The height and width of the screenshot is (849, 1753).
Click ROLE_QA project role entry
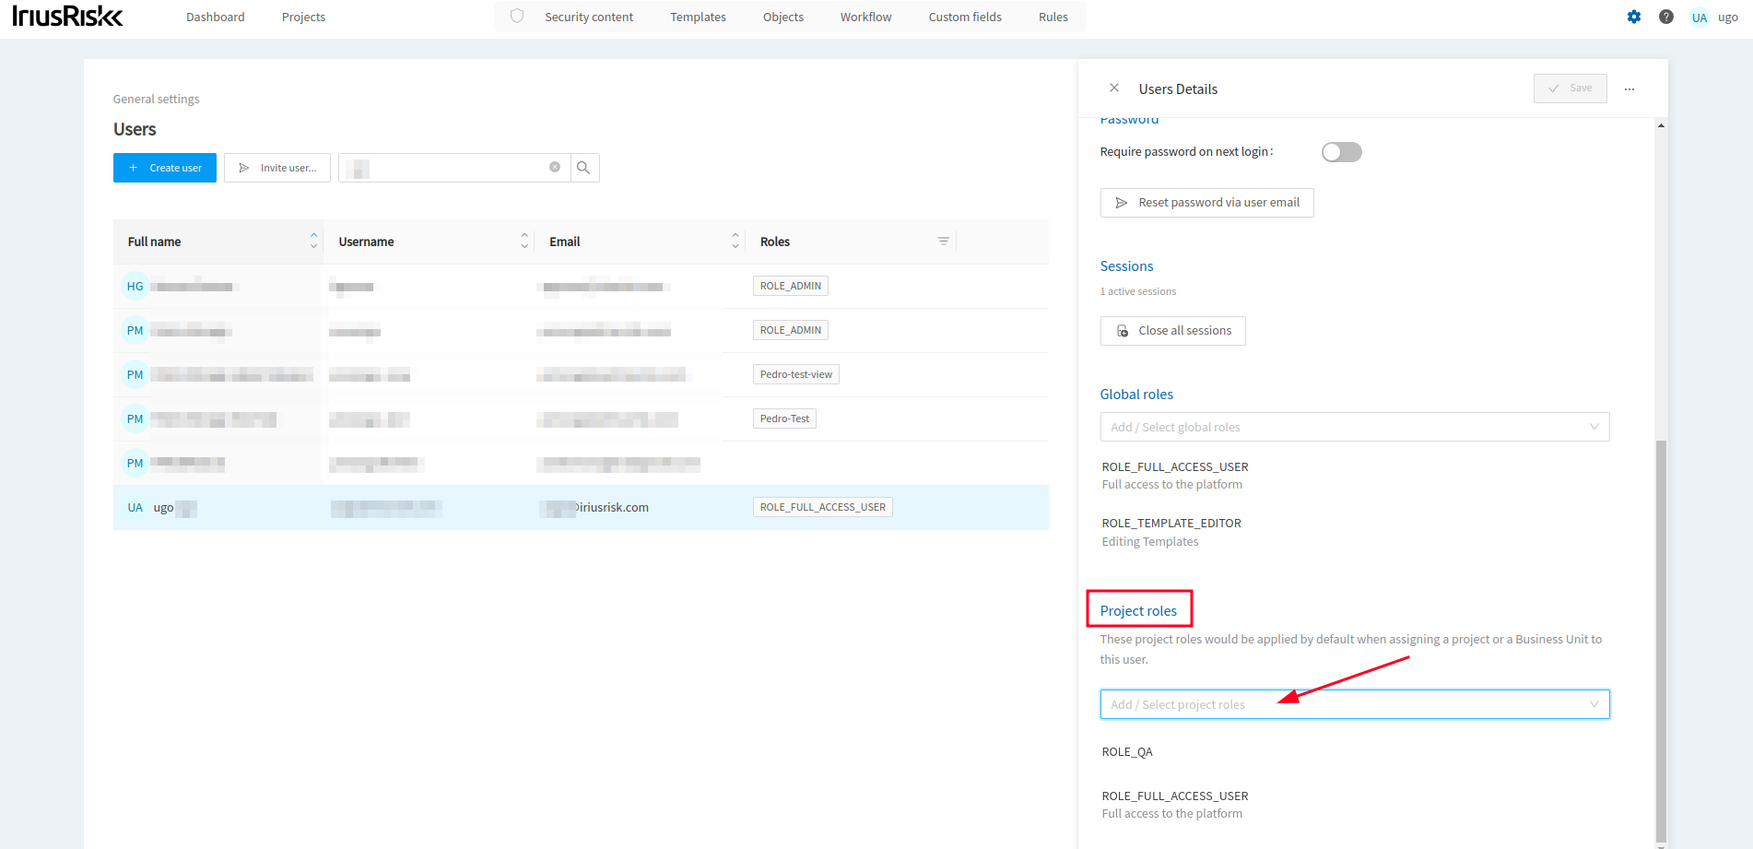pos(1127,751)
